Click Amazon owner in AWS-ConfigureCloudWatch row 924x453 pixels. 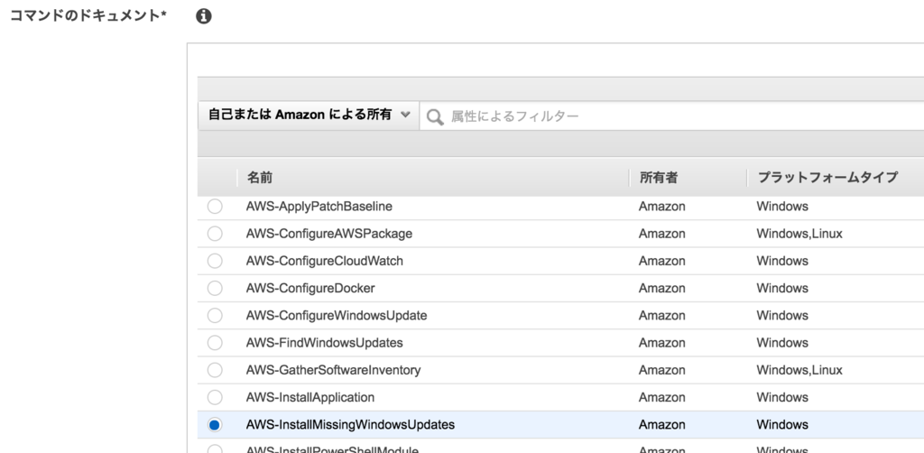[662, 261]
